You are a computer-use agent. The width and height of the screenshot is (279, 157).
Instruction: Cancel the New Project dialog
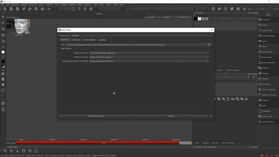(171, 116)
